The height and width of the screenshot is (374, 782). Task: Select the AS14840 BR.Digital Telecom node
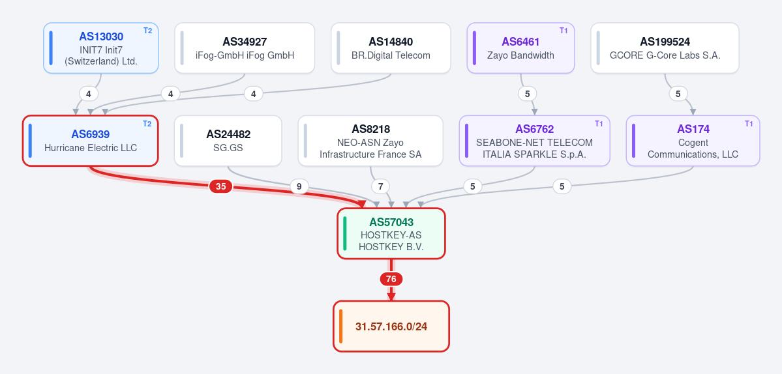pyautogui.click(x=391, y=48)
